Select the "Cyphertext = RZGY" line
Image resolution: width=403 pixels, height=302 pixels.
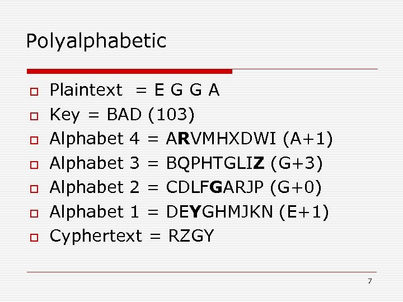tap(132, 237)
